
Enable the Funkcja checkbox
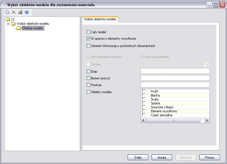tap(88, 85)
